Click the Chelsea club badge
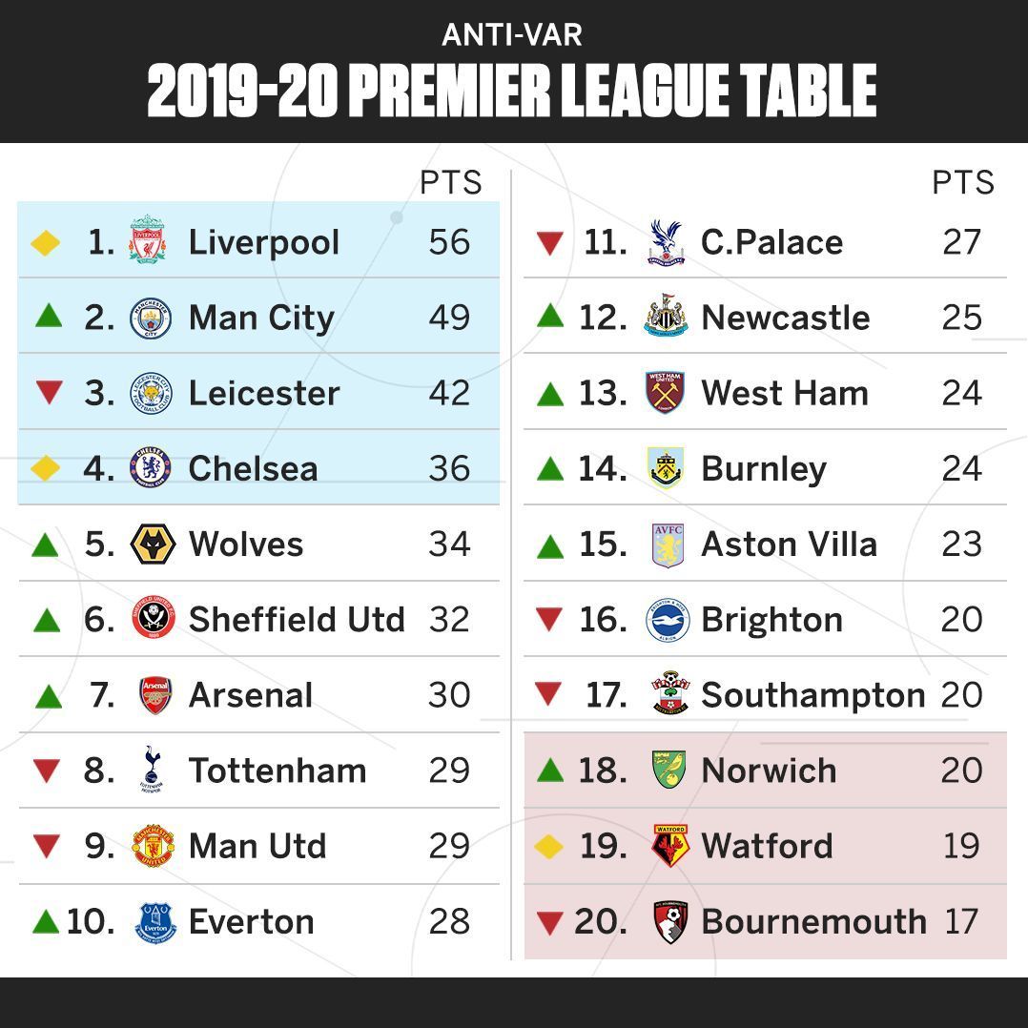Viewport: 1028px width, 1028px height. point(151,468)
